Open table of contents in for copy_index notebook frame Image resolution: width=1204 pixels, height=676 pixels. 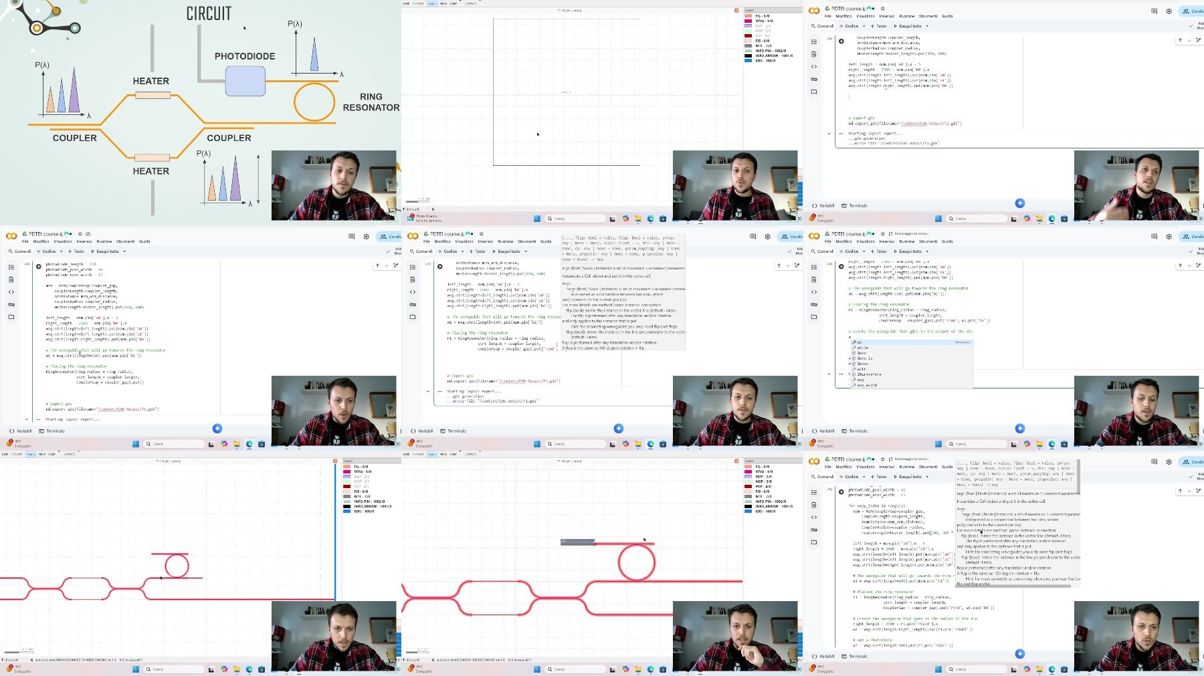[x=814, y=492]
